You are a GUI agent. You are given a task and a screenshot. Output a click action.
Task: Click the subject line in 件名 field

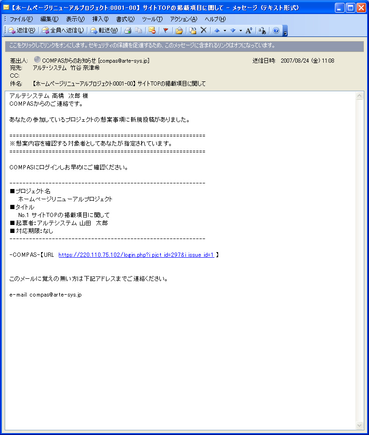point(119,84)
